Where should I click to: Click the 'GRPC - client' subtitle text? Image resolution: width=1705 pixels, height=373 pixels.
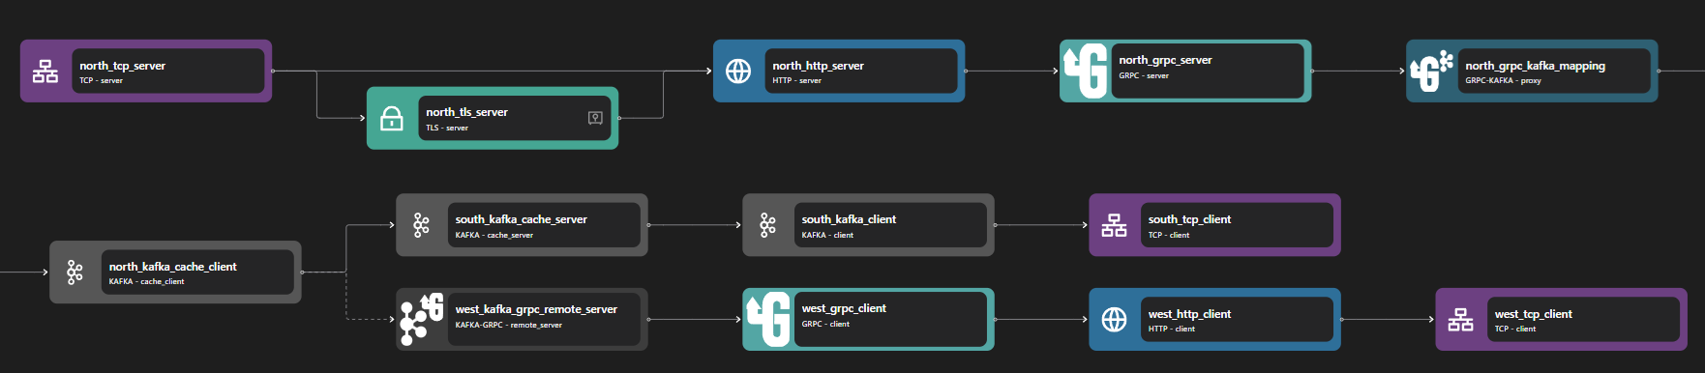tap(825, 324)
